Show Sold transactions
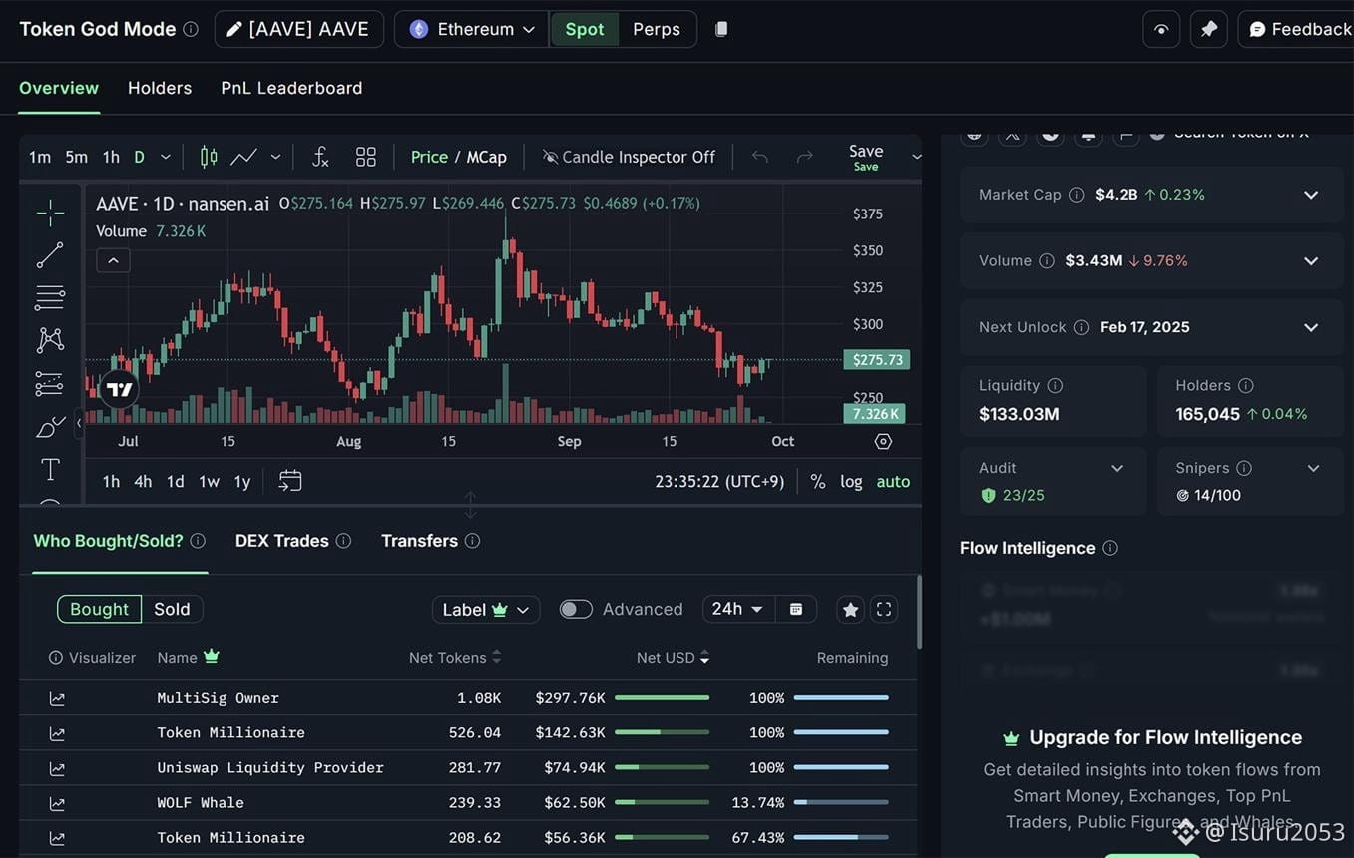 tap(172, 609)
